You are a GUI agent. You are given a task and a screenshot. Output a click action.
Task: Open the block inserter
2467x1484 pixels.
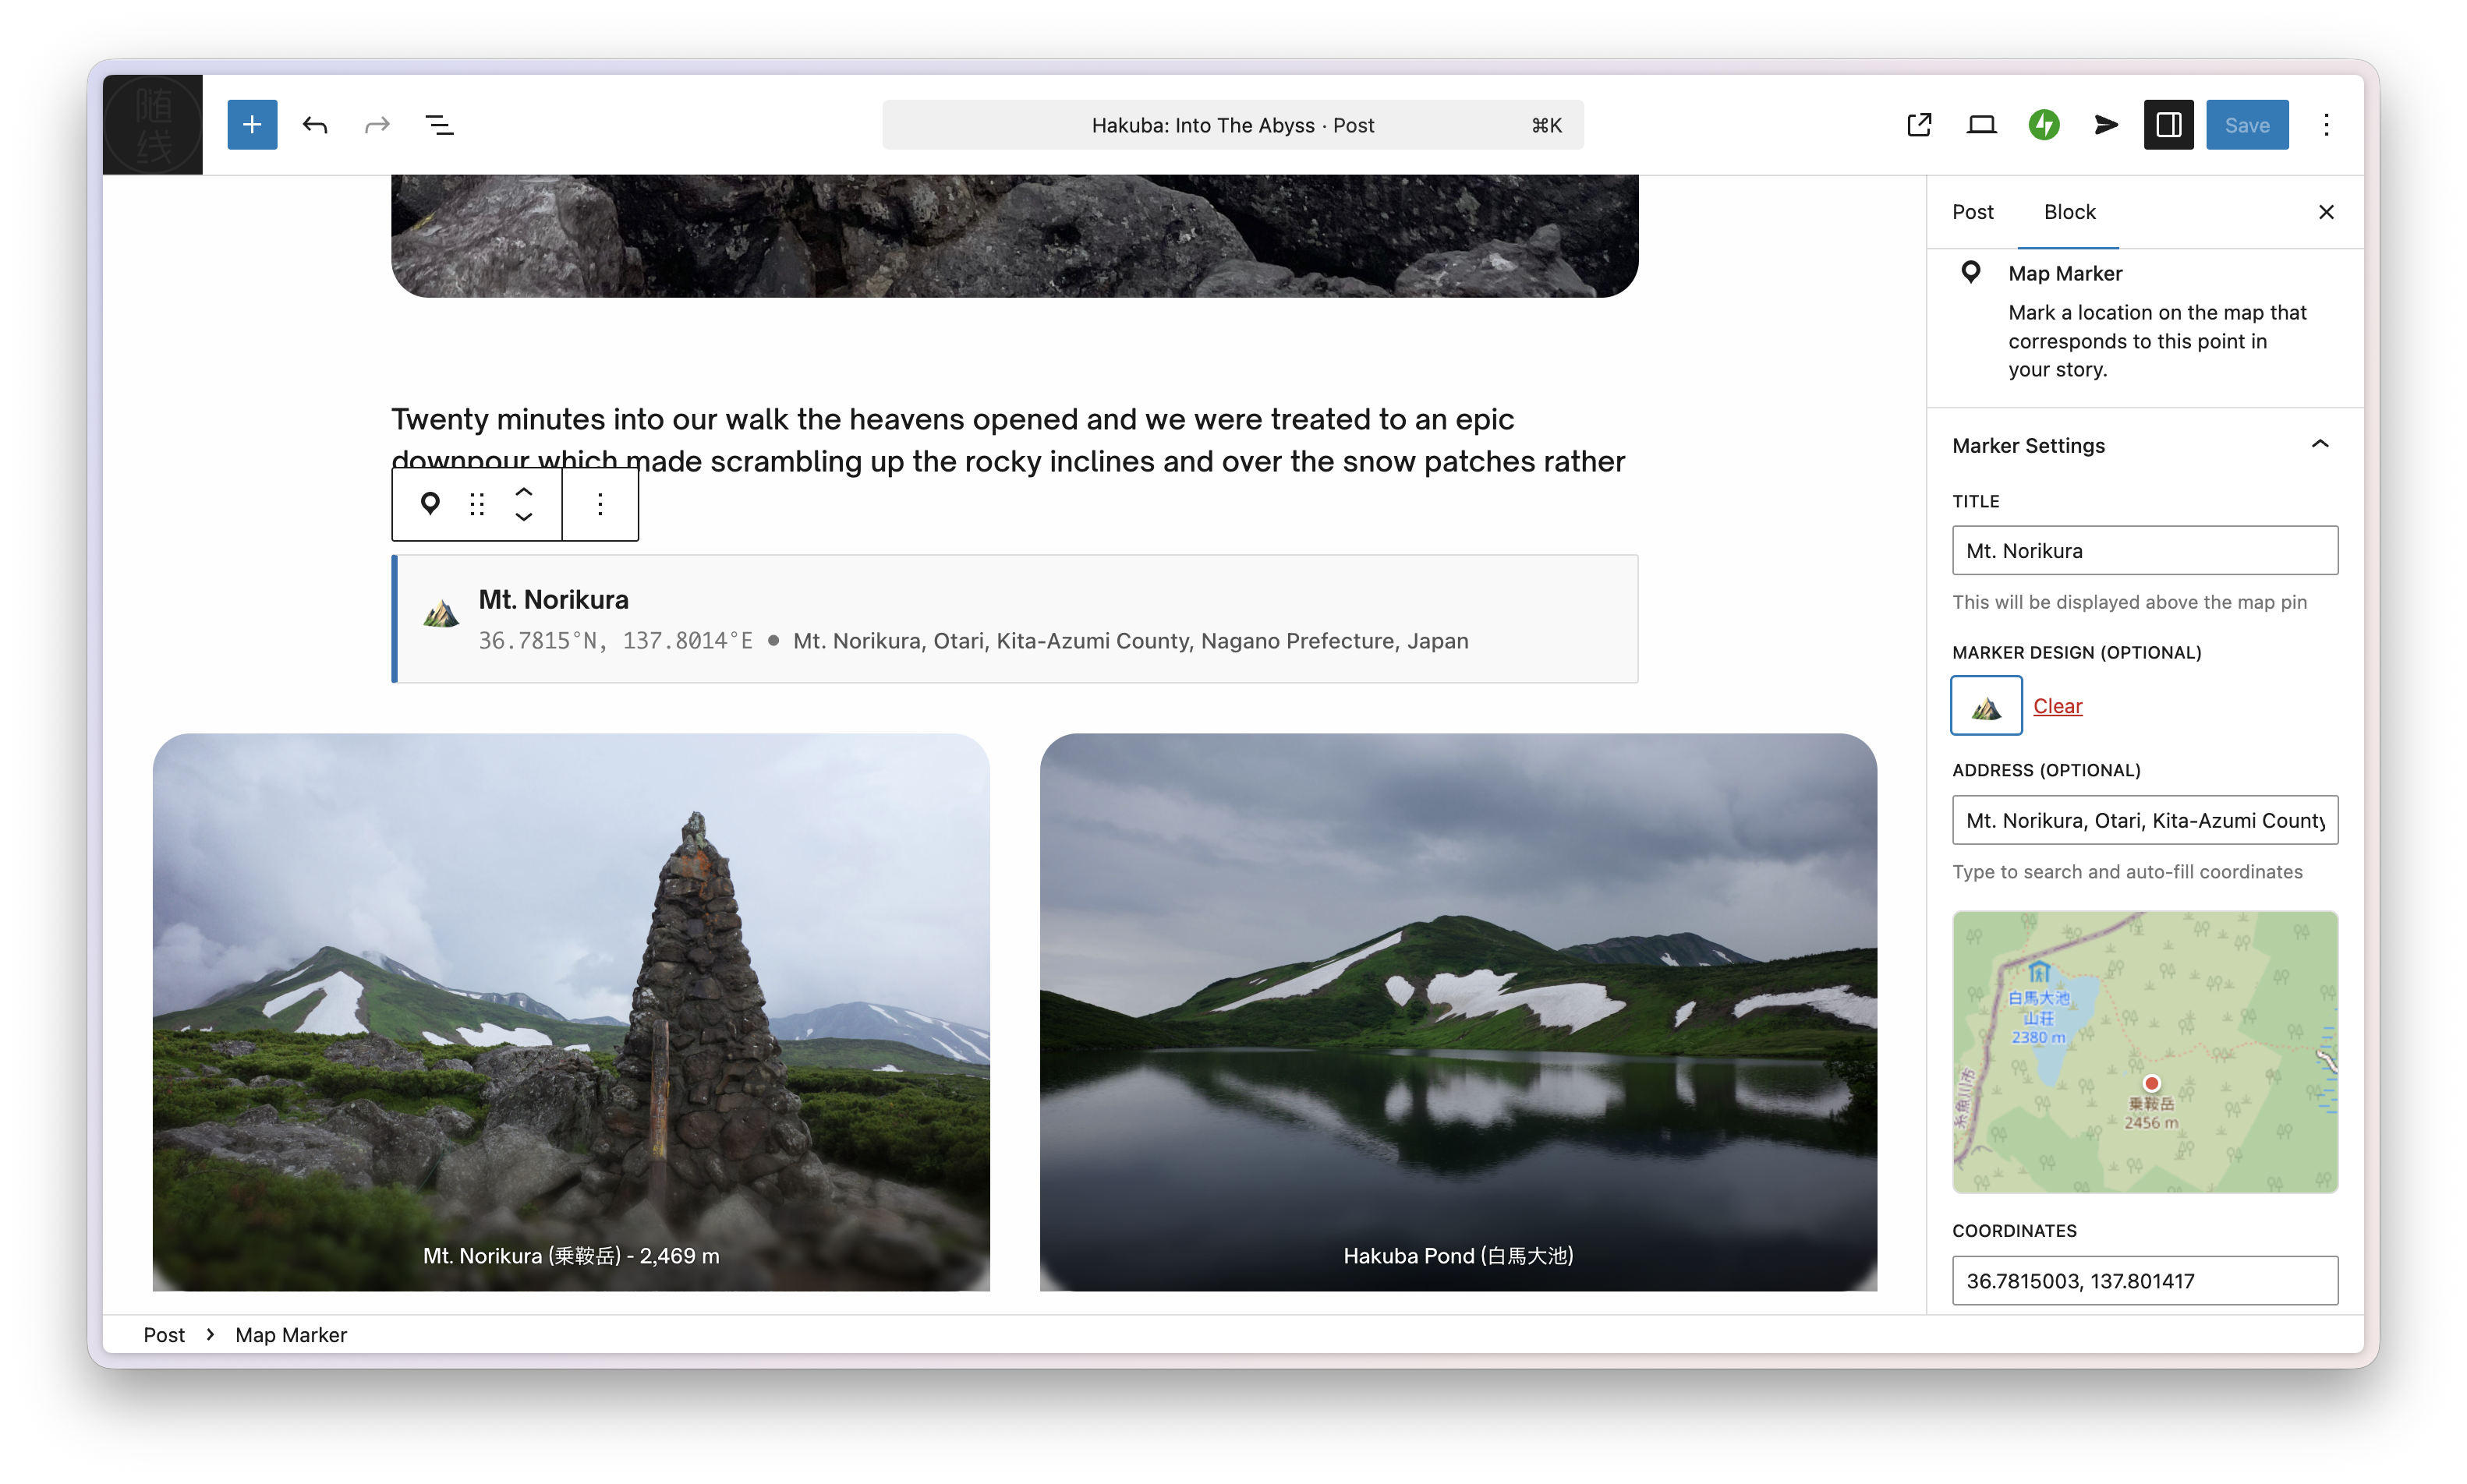(x=251, y=124)
